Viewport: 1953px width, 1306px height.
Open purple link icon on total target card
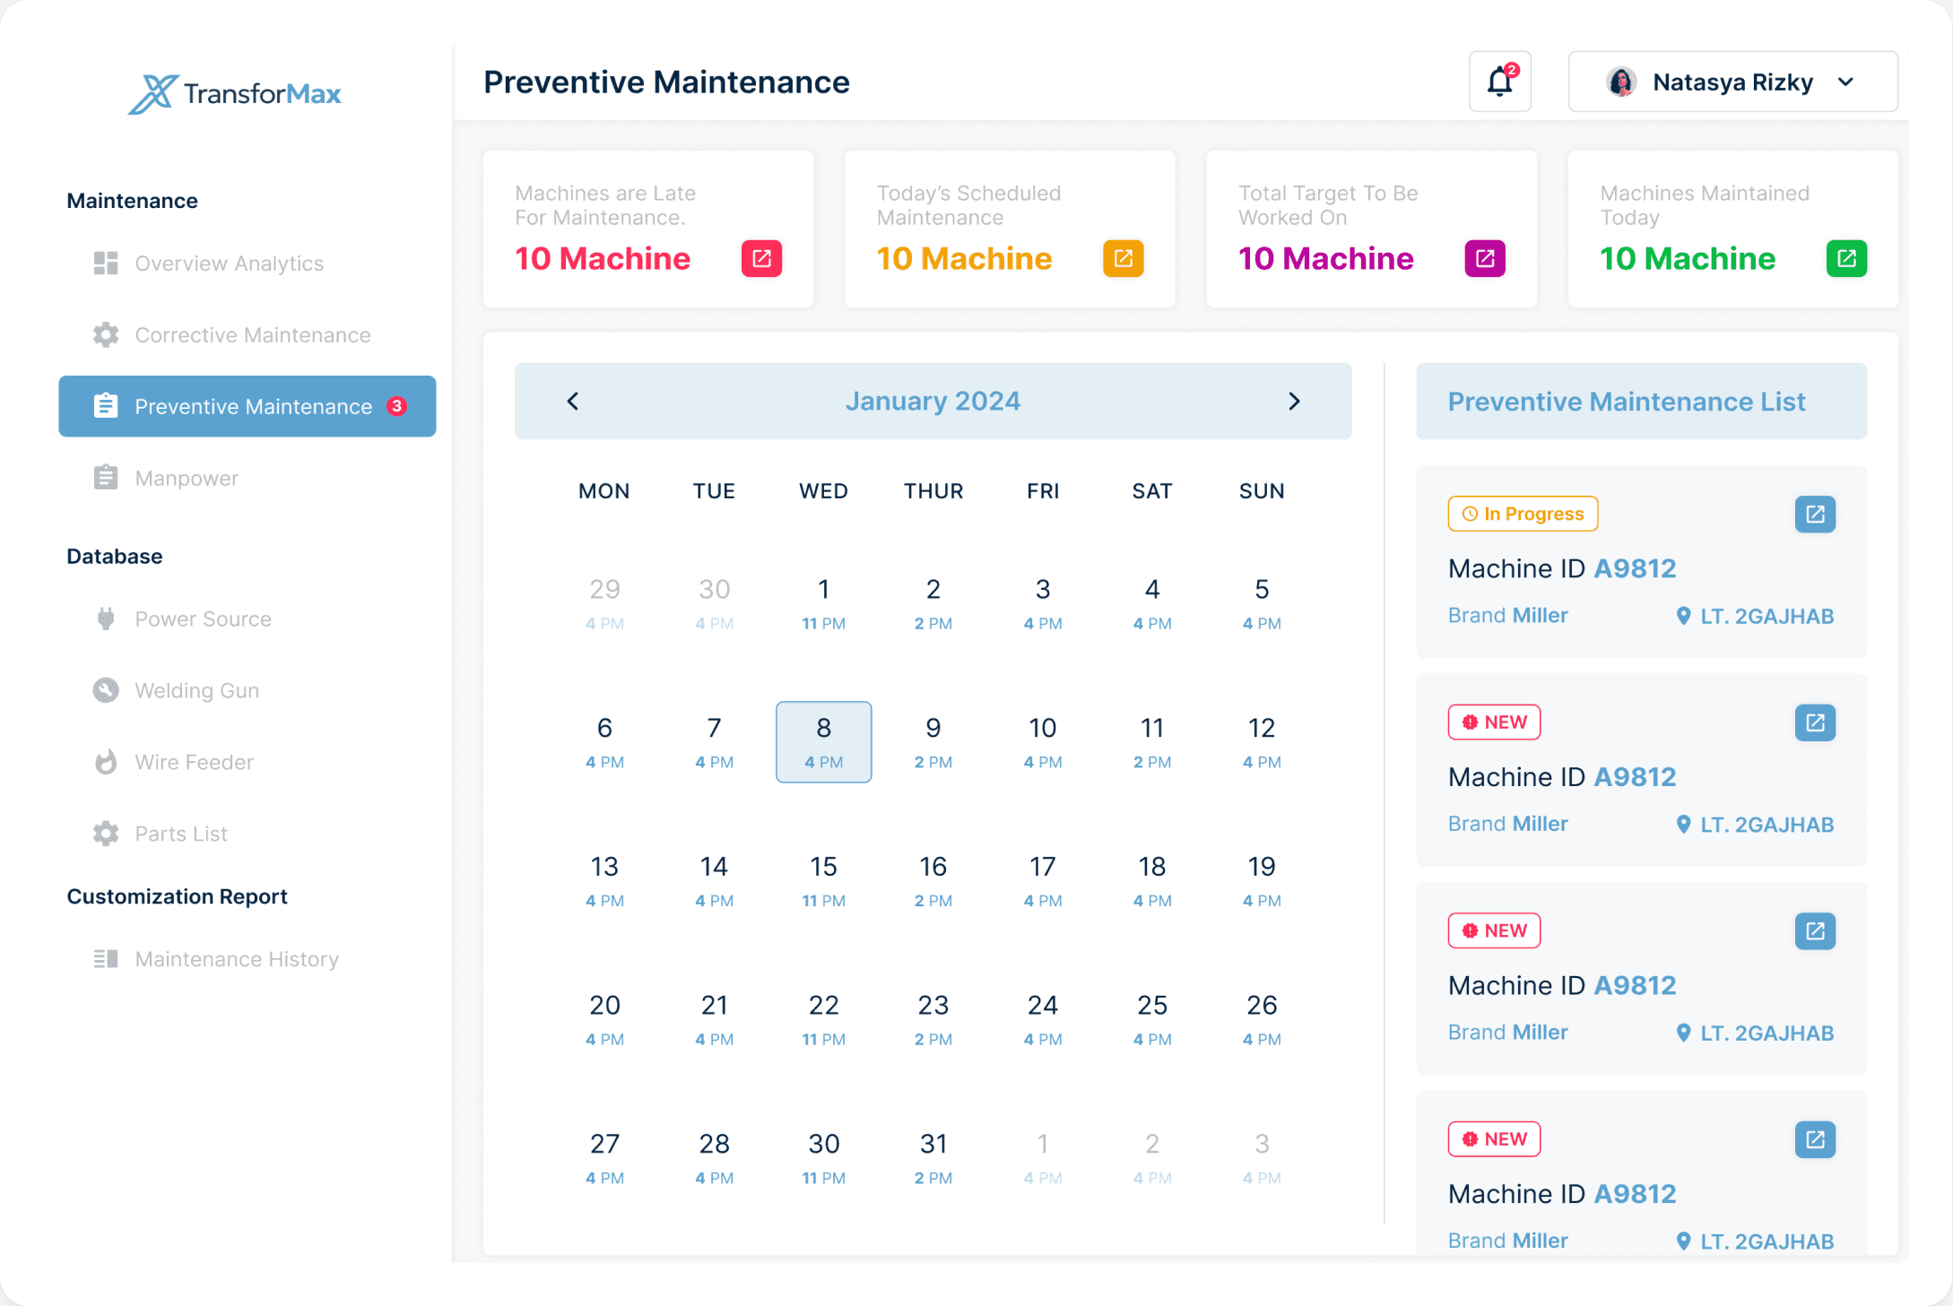click(x=1484, y=259)
